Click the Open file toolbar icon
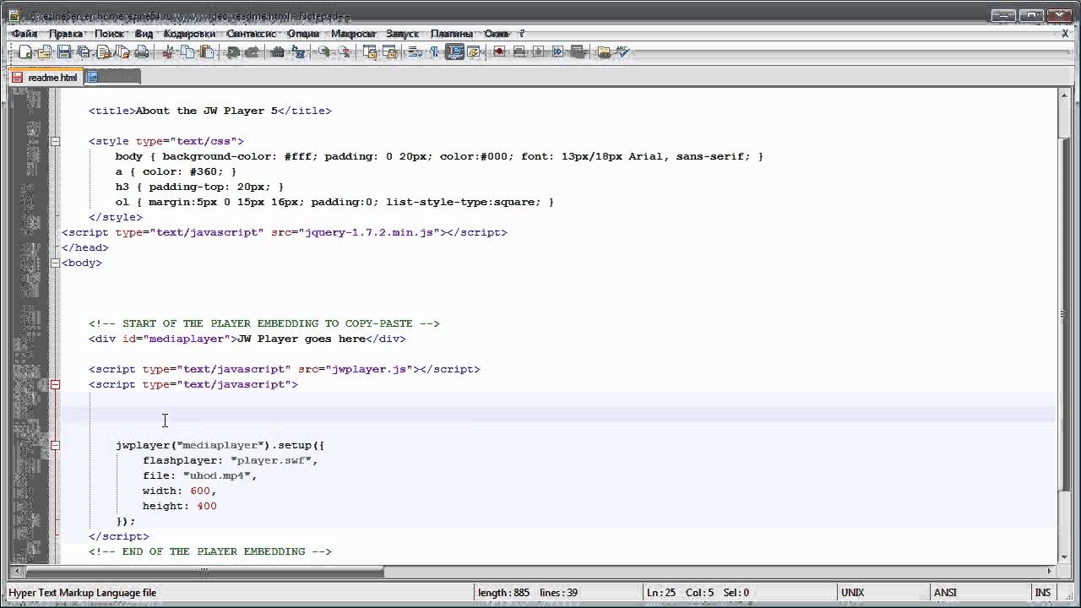The image size is (1081, 608). tap(45, 52)
